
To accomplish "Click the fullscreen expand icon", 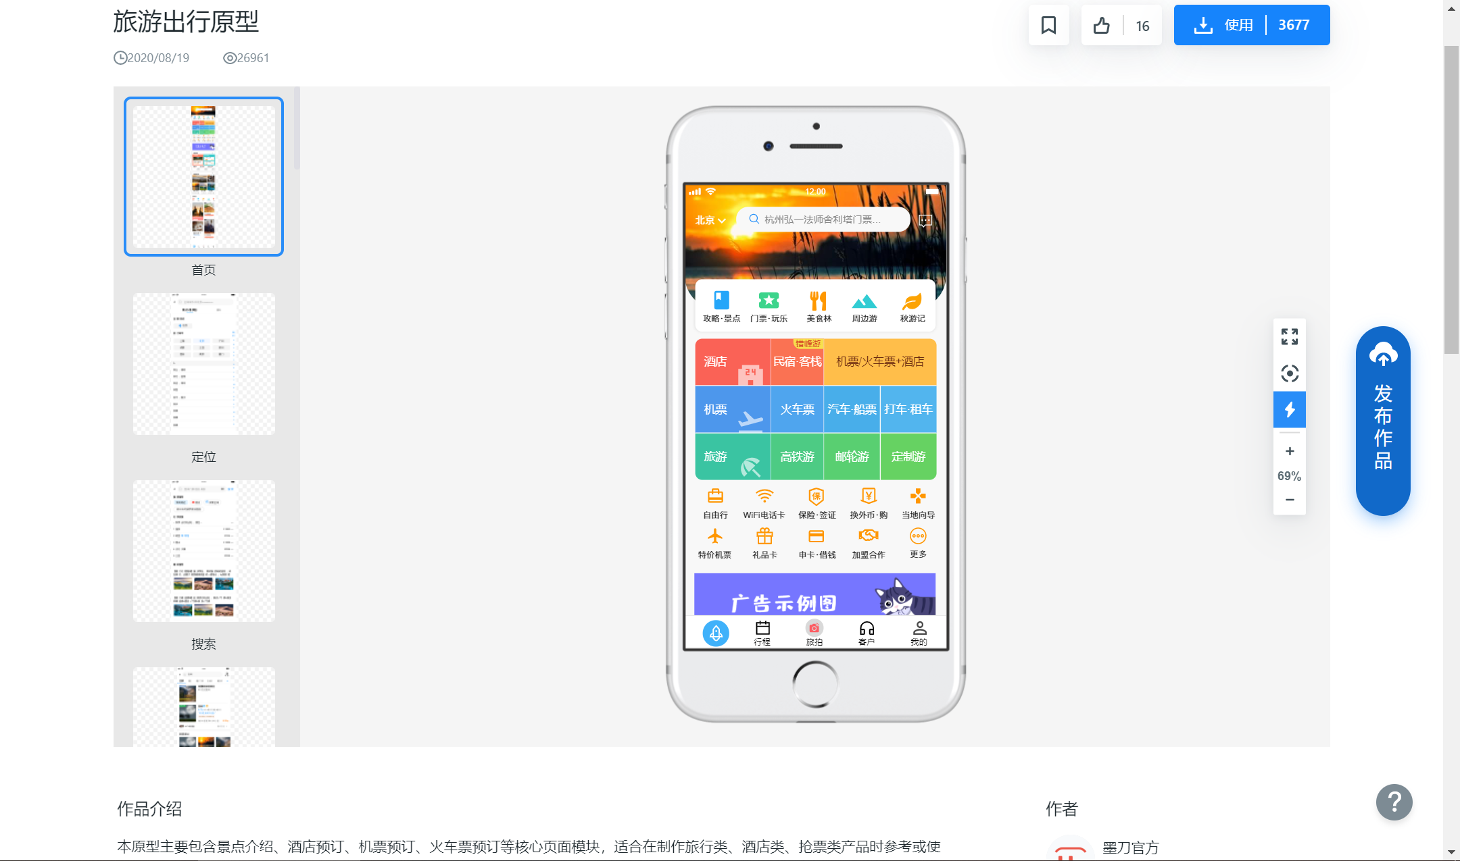I will (1289, 336).
